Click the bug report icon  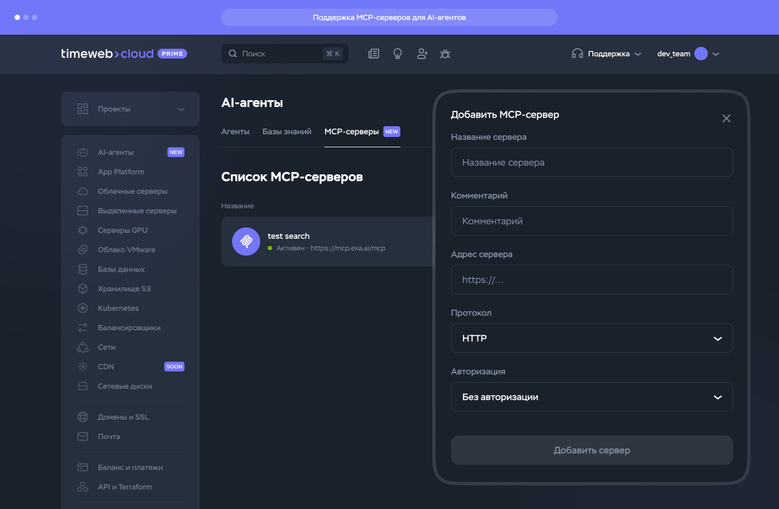(x=445, y=54)
